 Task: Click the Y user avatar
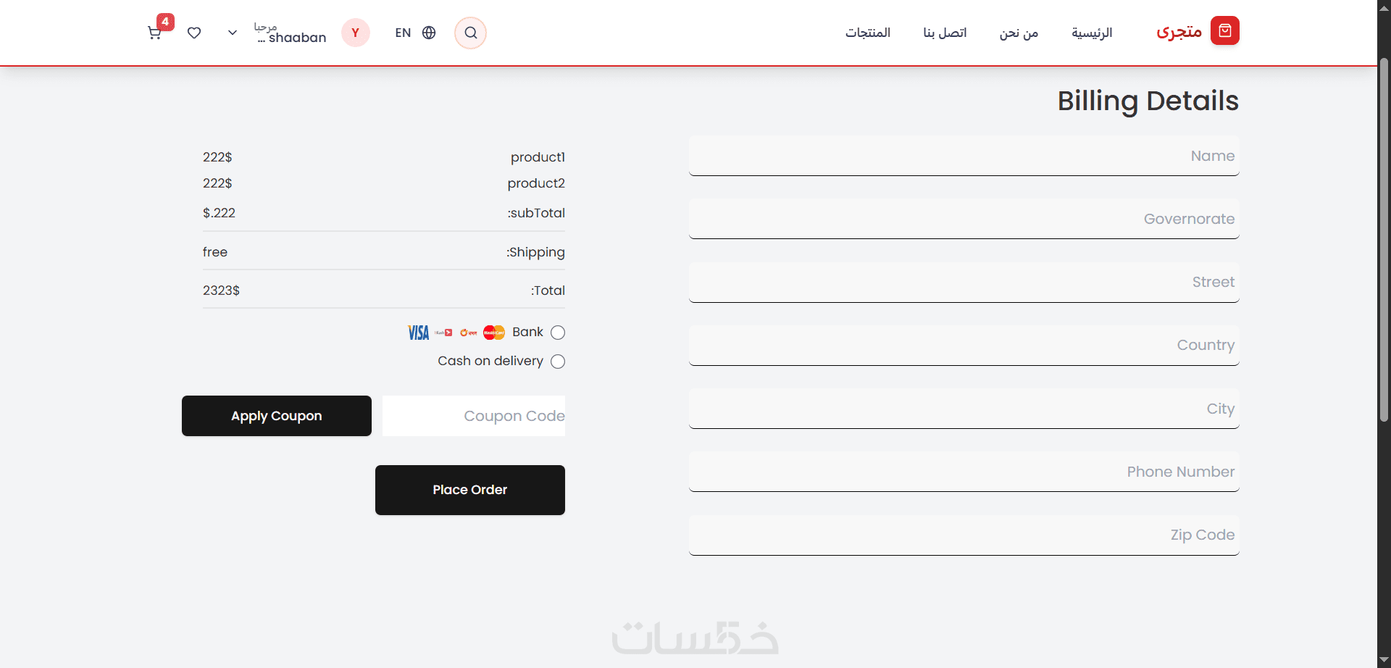[x=356, y=33]
